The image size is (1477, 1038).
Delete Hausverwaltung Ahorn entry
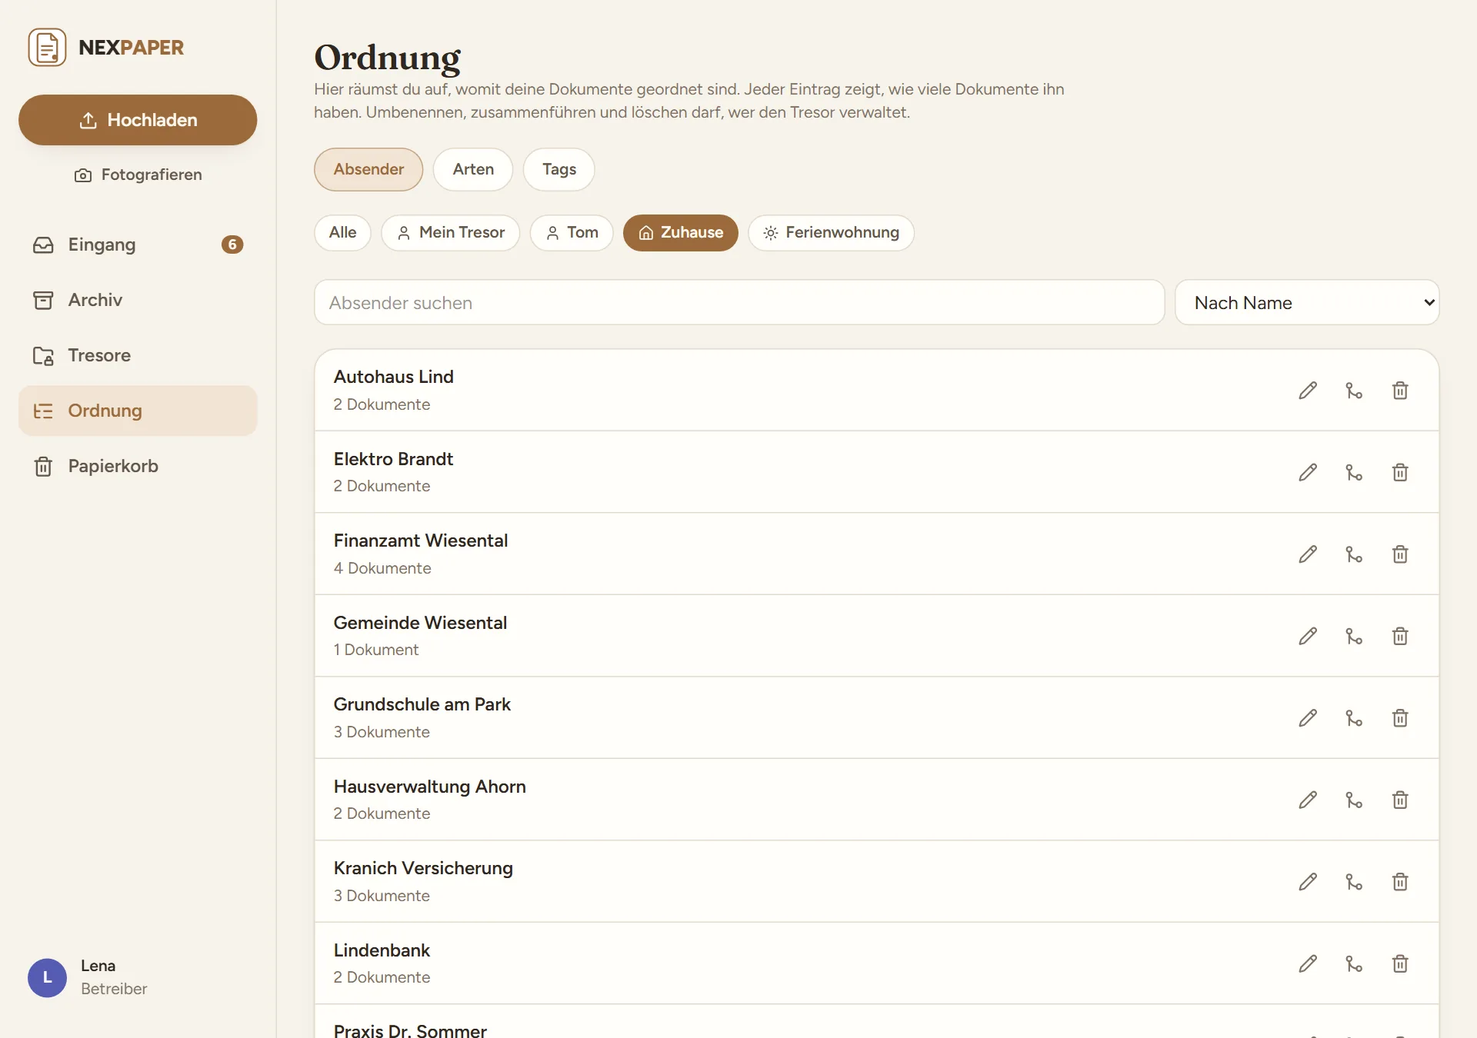point(1400,800)
